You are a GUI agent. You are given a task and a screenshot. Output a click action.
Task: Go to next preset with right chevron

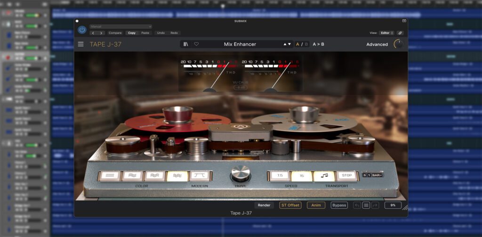click(101, 33)
